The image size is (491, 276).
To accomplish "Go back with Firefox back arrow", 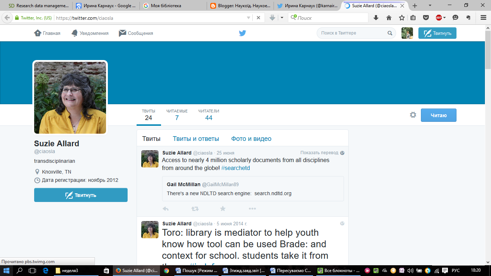I will click(6, 18).
